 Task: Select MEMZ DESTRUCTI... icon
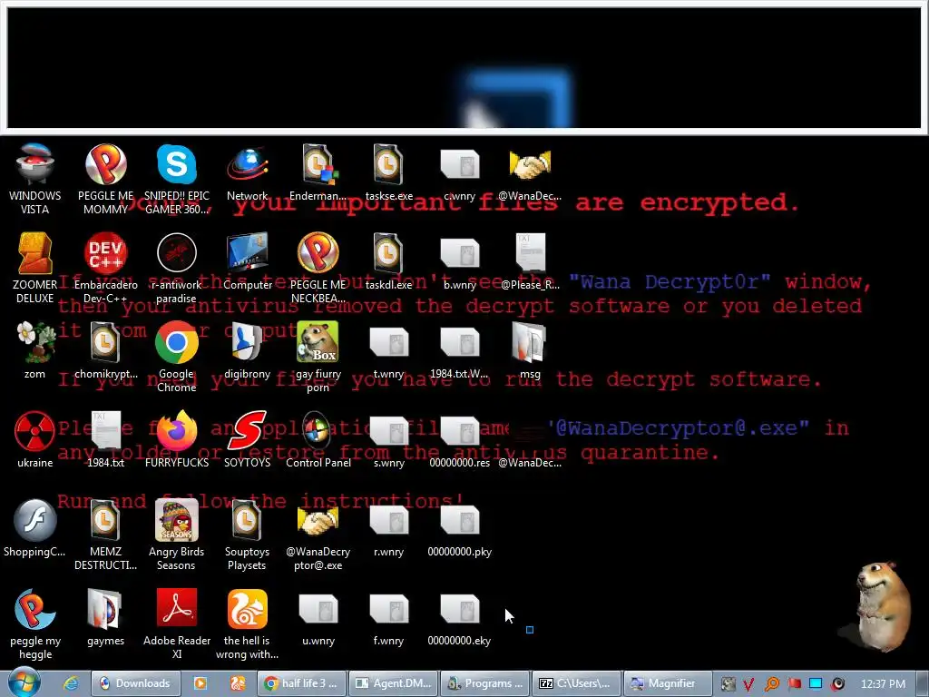[x=105, y=534]
